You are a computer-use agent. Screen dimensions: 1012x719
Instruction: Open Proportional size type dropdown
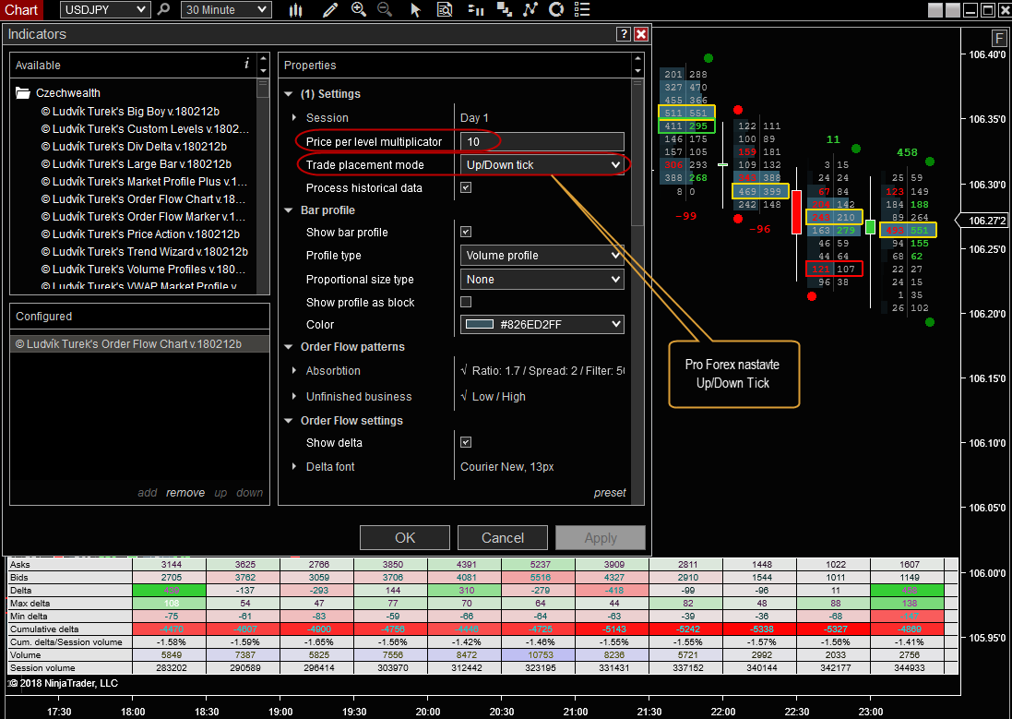point(542,279)
